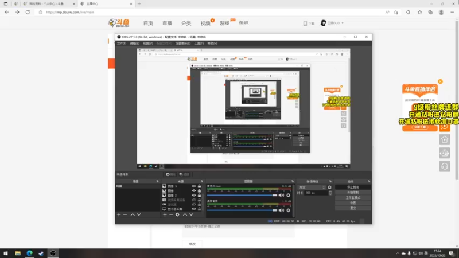
Task: Close the Douyu 直播伴侣 promo popup
Action: click(440, 81)
